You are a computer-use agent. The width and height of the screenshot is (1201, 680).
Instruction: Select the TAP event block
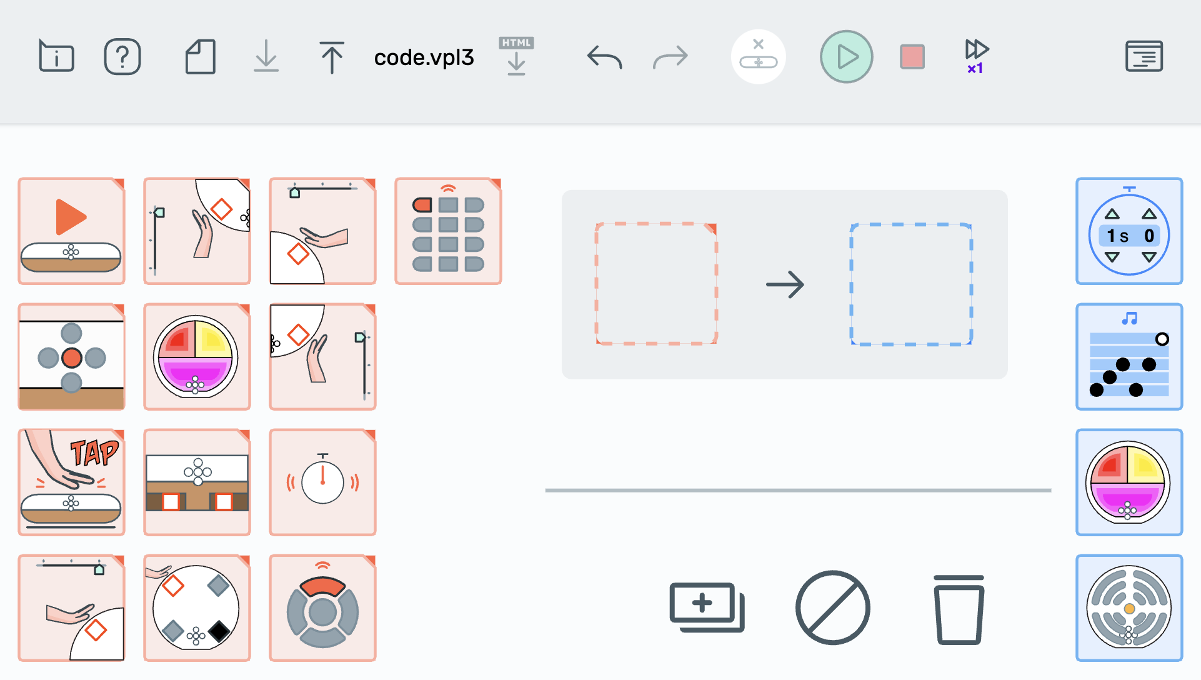click(x=72, y=482)
